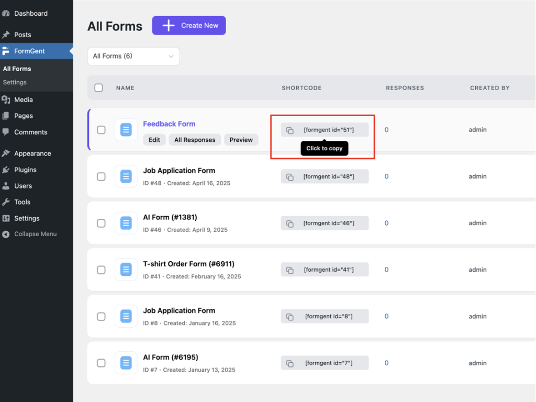Open the Comments menu item
The image size is (536, 402).
pos(36,132)
